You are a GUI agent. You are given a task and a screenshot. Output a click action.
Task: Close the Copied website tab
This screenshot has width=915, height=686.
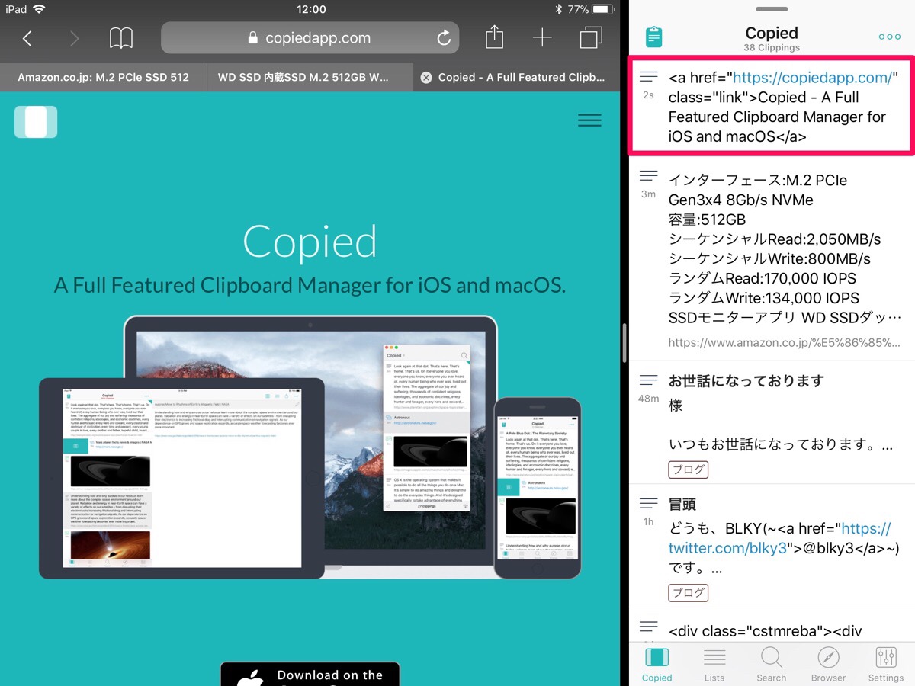pos(426,77)
